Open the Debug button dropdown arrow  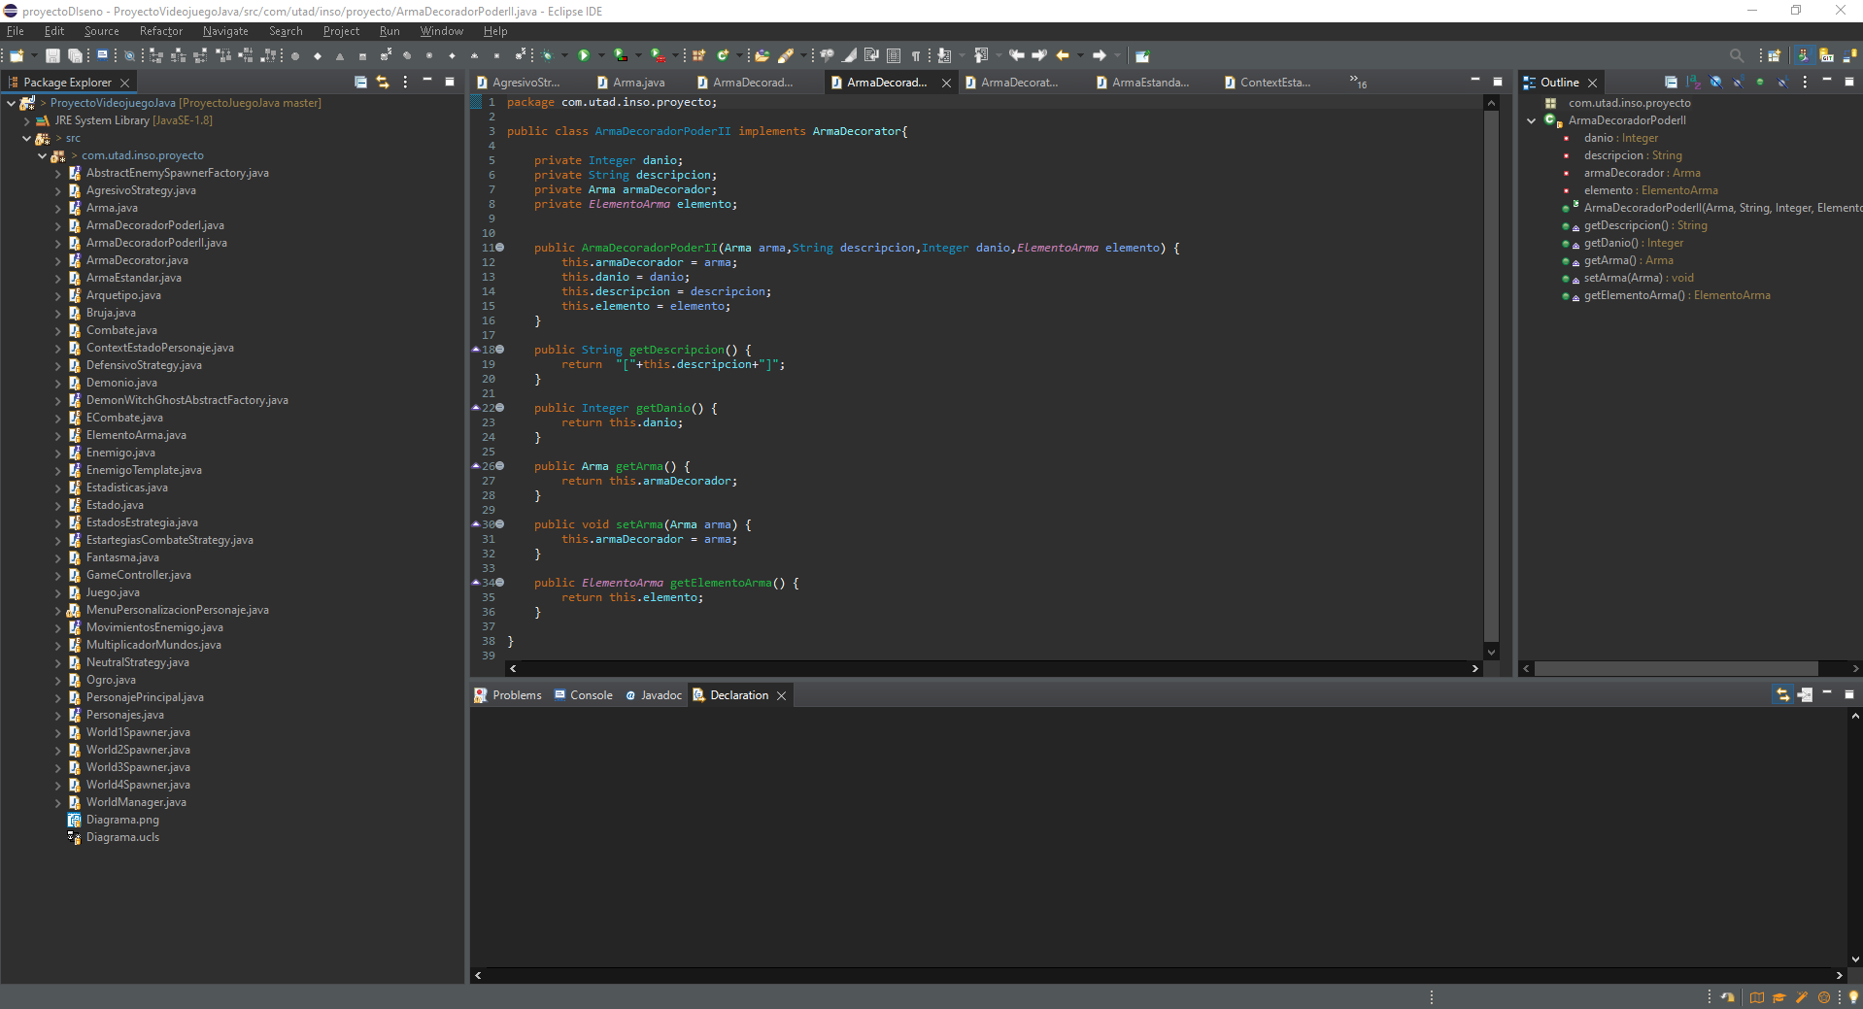[564, 55]
